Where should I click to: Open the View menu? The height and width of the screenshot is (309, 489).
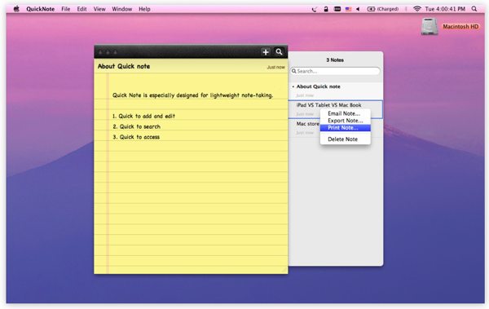(99, 9)
